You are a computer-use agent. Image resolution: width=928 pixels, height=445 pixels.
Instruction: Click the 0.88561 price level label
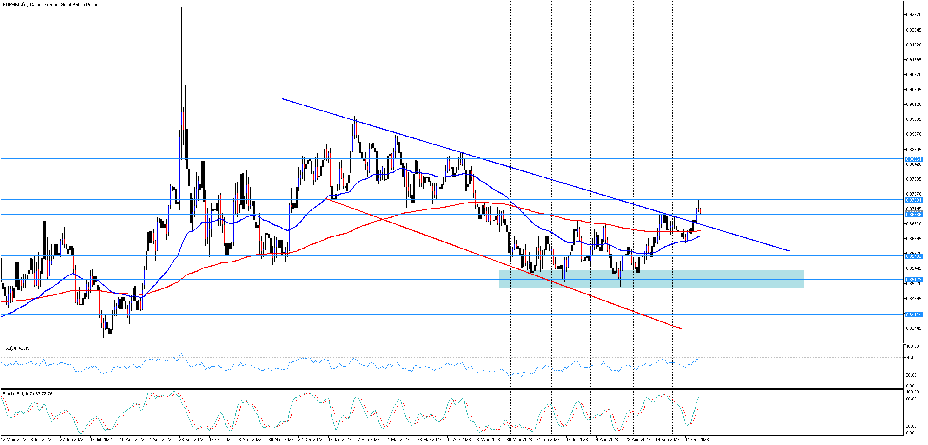913,159
